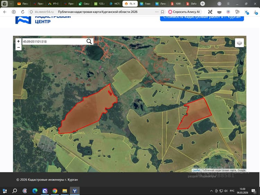Click the blue Стоимость кадастровых работ button
Viewport: 260px width, 195px height.
point(202,18)
